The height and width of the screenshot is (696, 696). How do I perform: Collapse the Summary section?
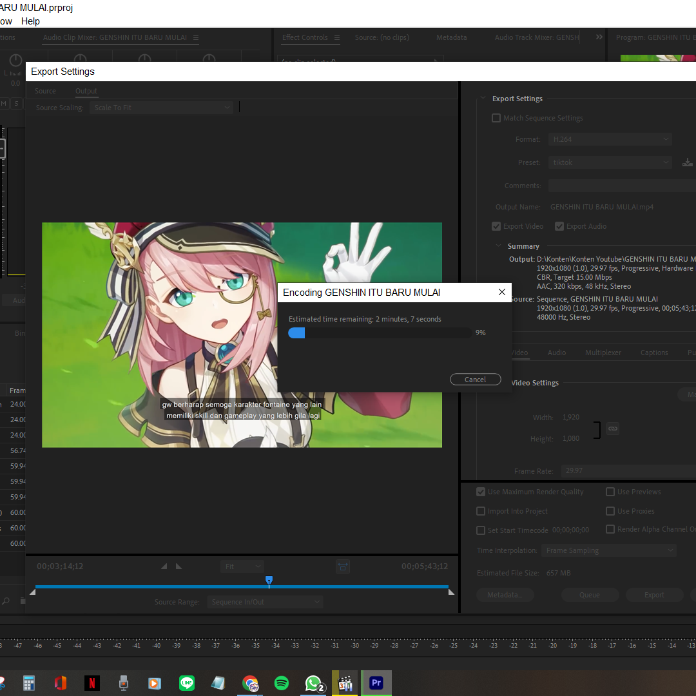point(498,246)
